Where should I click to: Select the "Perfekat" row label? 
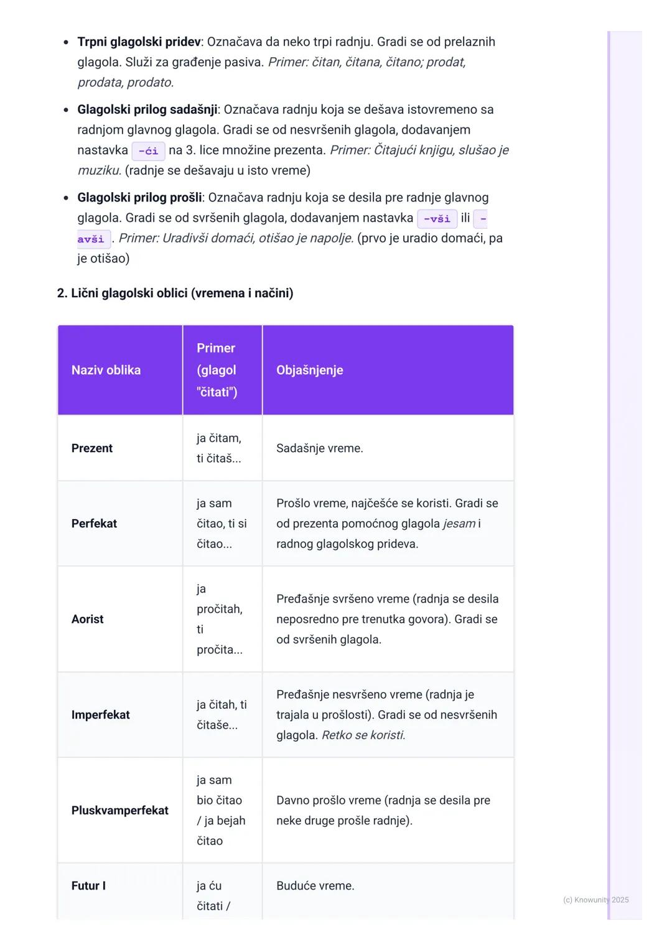click(x=94, y=523)
